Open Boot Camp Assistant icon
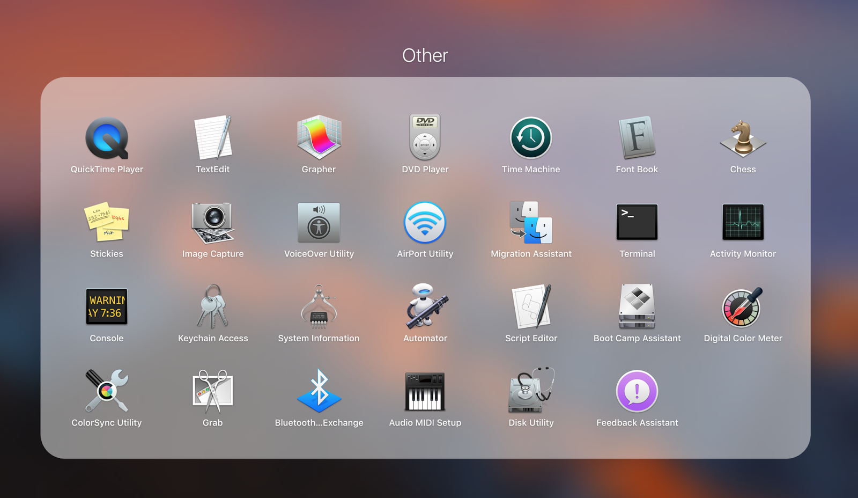858x498 pixels. pyautogui.click(x=637, y=306)
